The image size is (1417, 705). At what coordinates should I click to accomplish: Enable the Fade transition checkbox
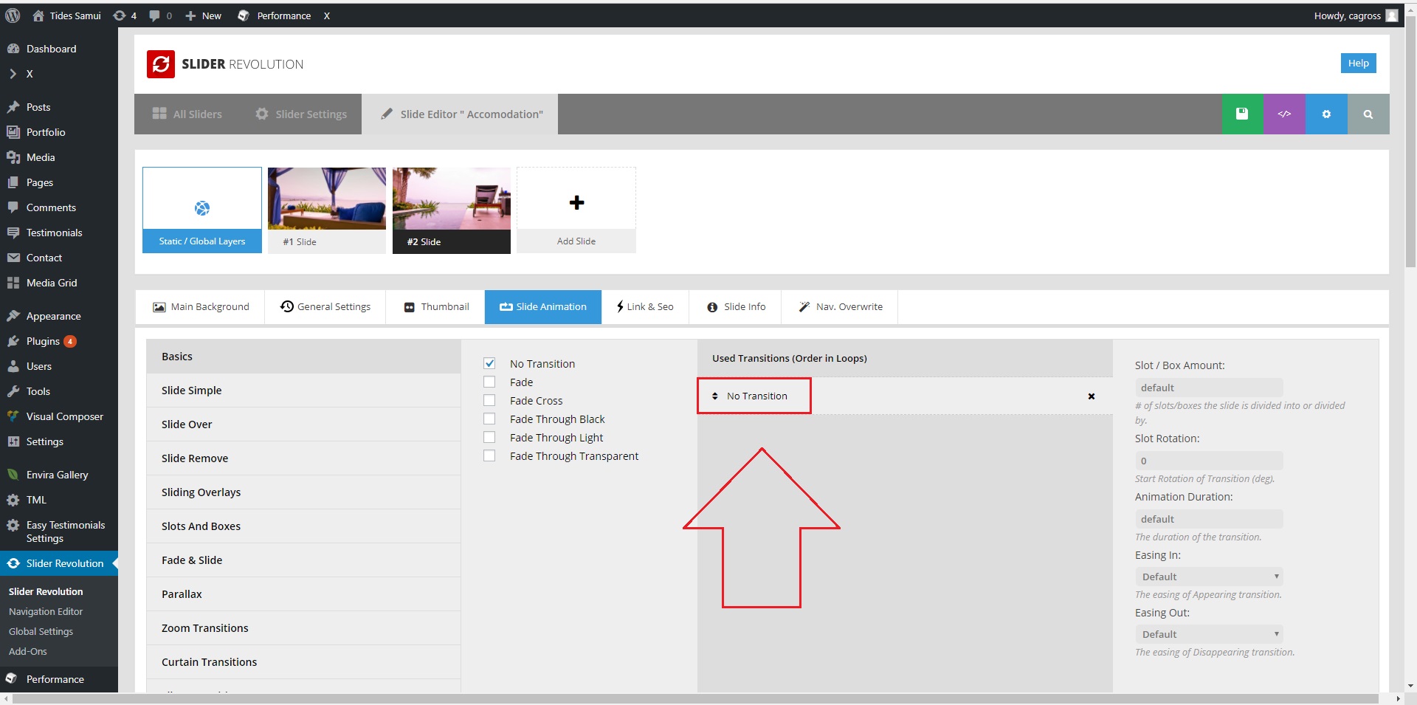[489, 382]
